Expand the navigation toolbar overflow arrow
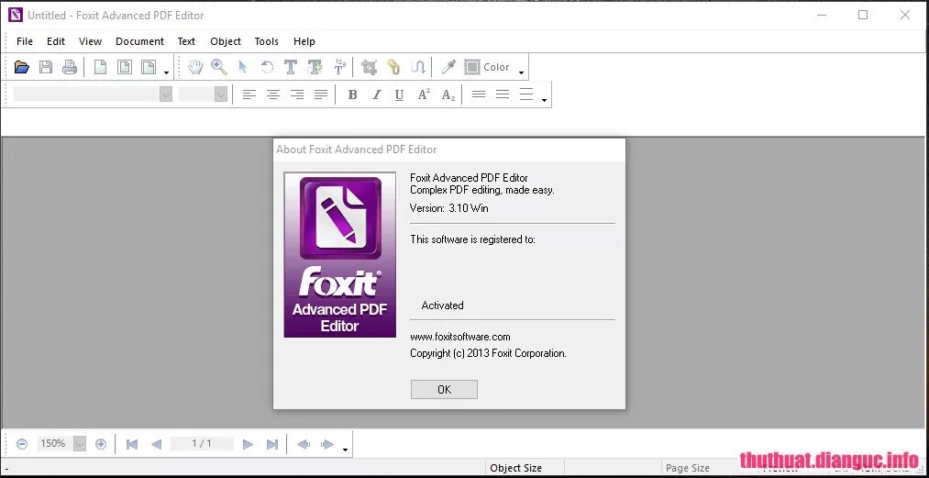 coord(346,450)
